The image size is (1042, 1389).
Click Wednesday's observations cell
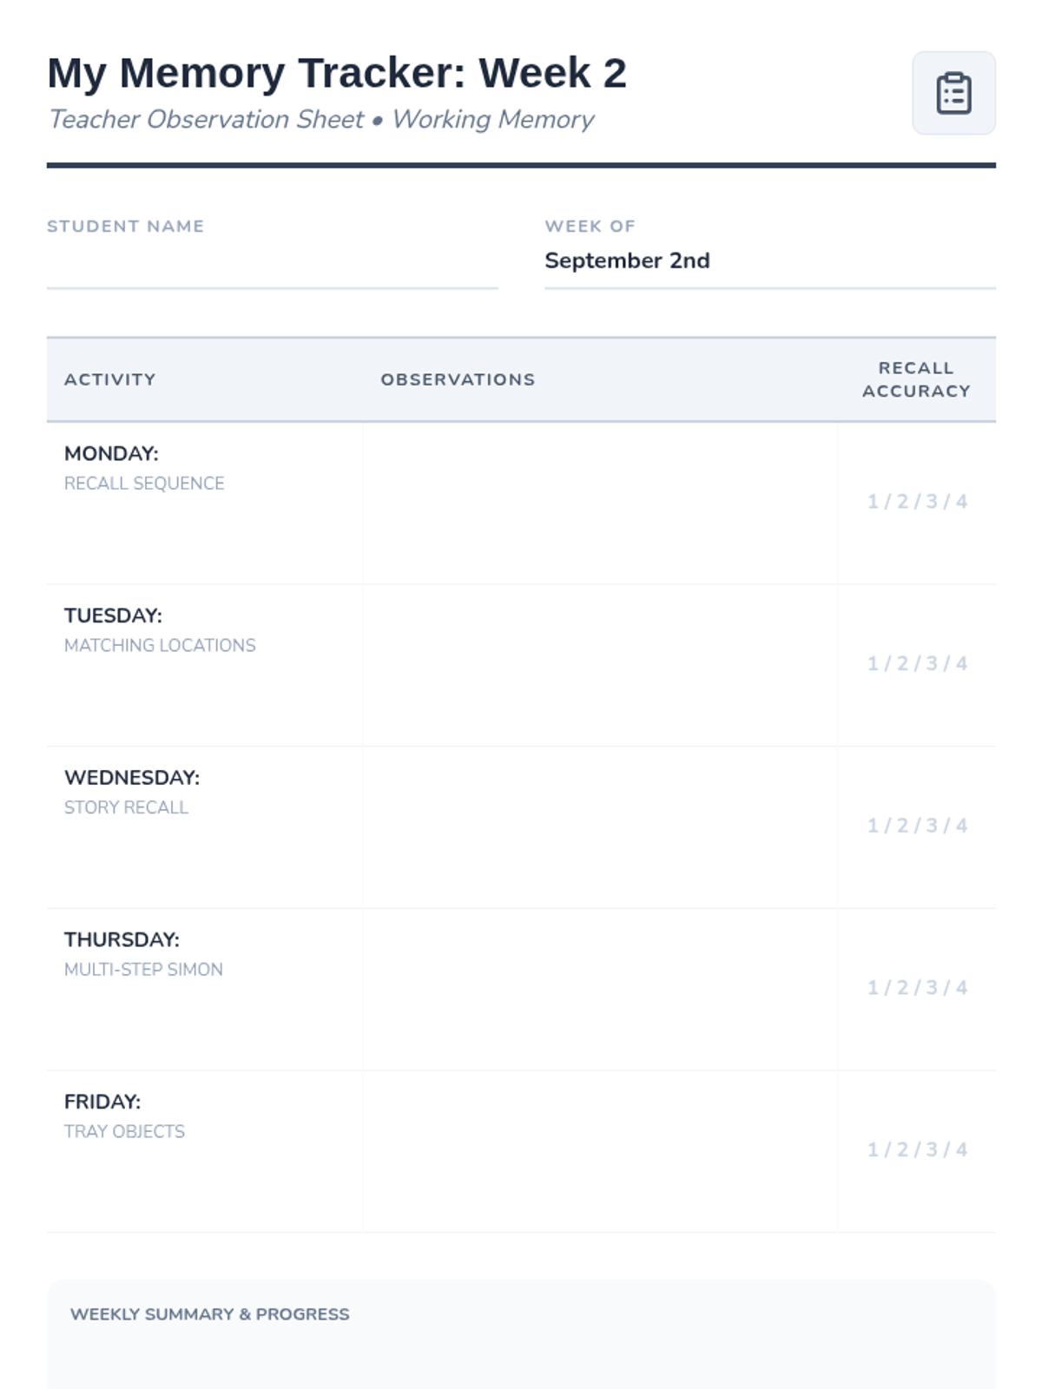coord(600,827)
